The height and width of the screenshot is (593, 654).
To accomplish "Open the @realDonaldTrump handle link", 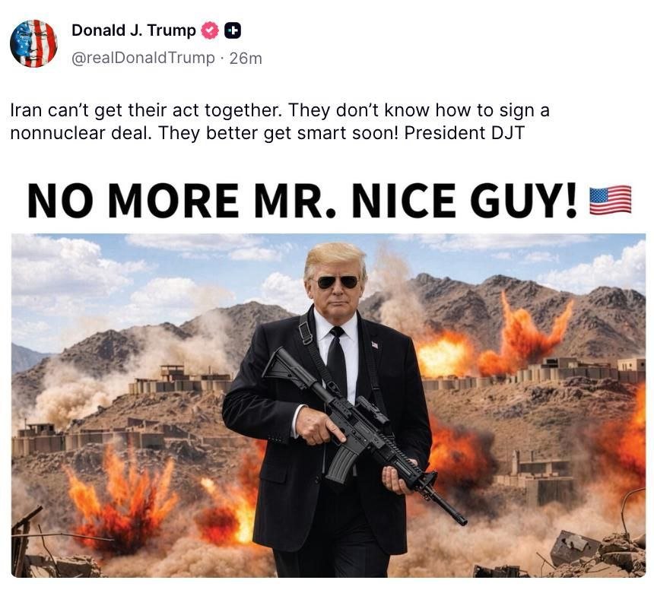I will (143, 58).
